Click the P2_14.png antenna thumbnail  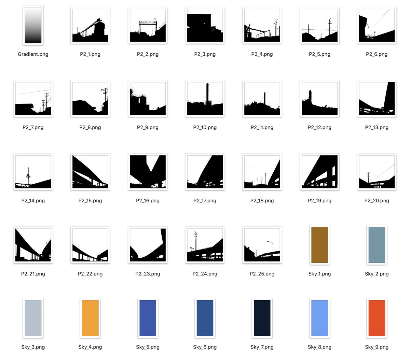coord(33,172)
